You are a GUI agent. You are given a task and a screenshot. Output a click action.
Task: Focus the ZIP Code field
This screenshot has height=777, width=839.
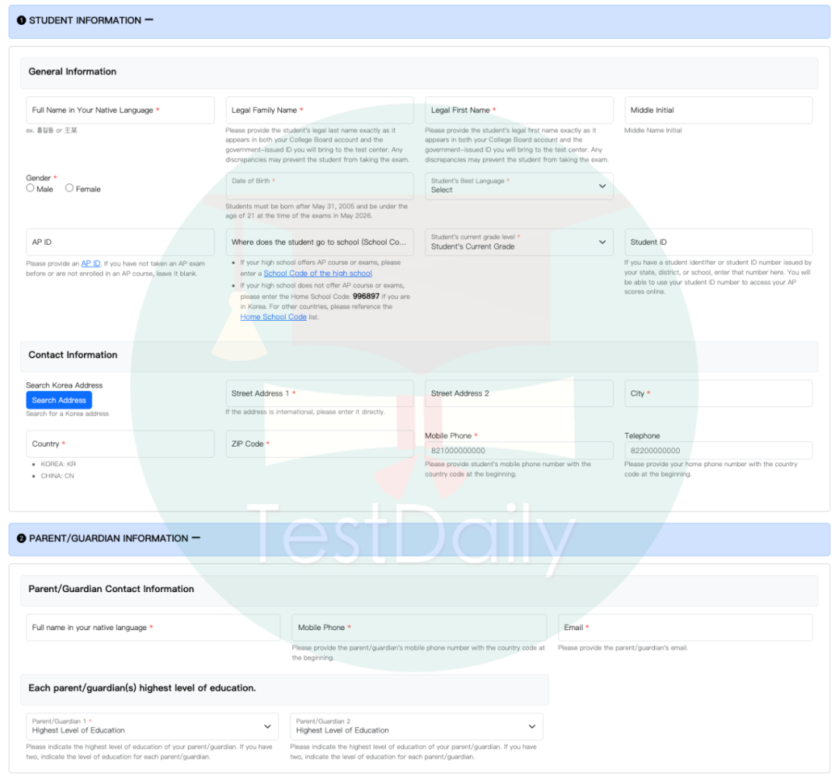319,444
